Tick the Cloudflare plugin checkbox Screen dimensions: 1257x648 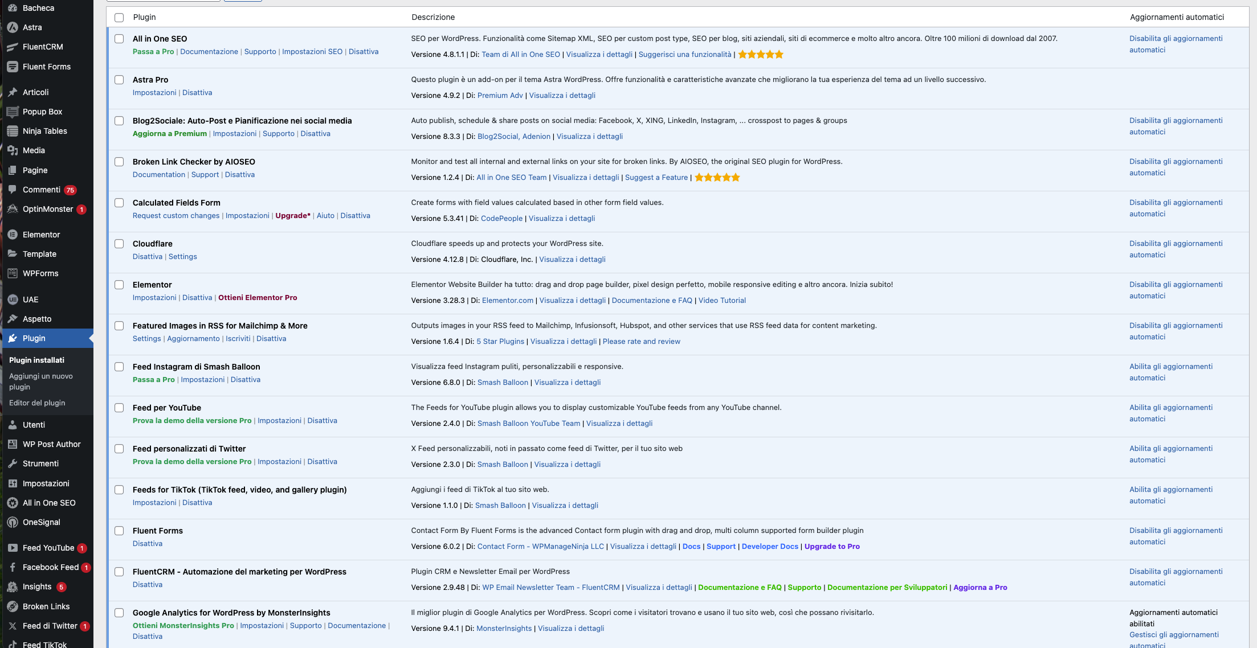(x=119, y=244)
